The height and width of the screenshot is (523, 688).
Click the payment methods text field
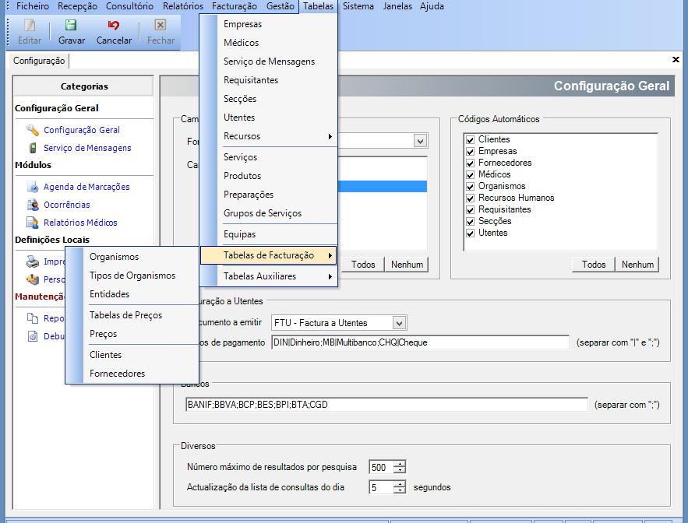[420, 342]
